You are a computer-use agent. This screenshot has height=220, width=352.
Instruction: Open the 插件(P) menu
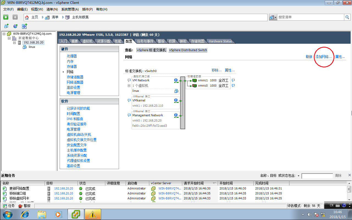(x=87, y=9)
